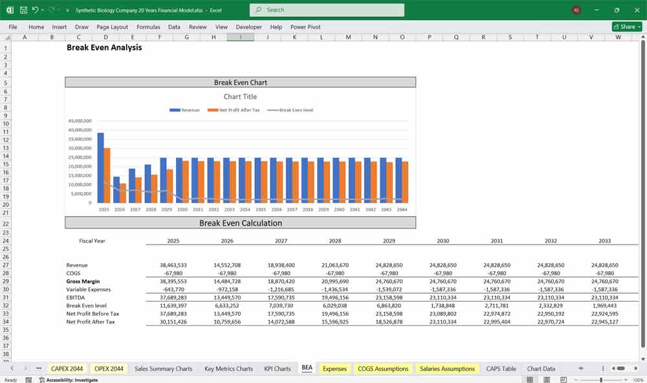The height and width of the screenshot is (383, 647).
Task: Add a new worksheet with plus button
Action: (x=580, y=368)
